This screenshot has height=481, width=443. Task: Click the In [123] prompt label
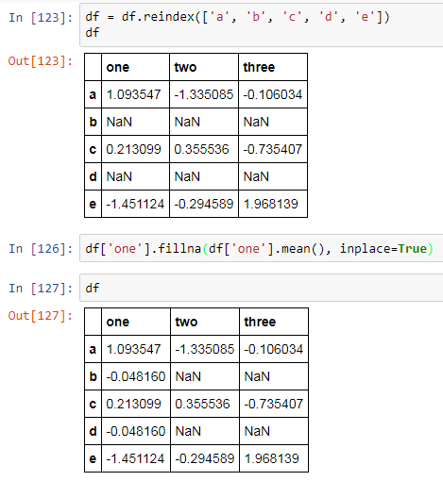tap(41, 17)
